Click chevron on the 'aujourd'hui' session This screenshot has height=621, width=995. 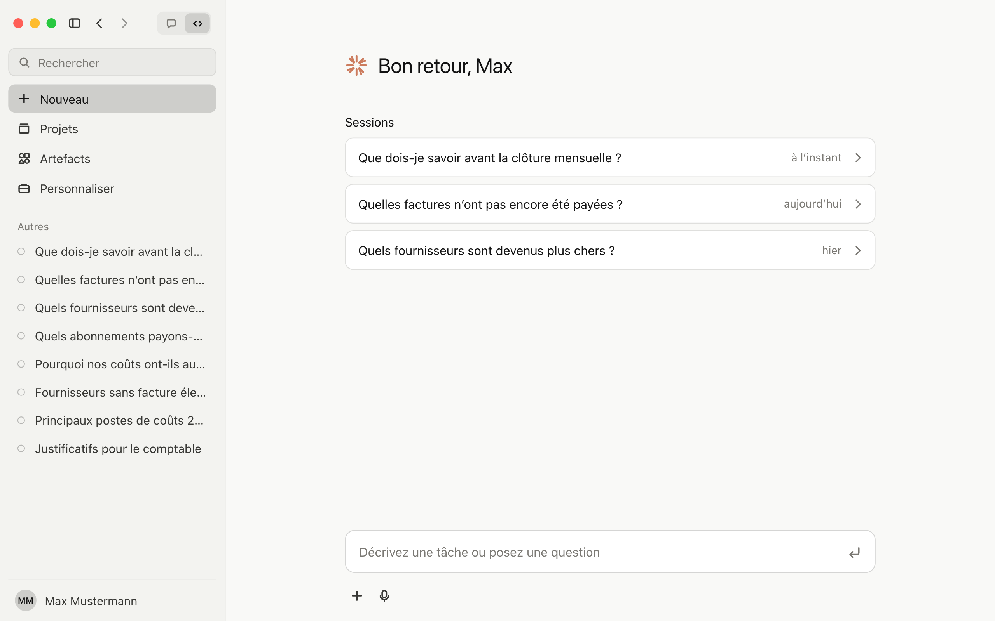pos(858,204)
